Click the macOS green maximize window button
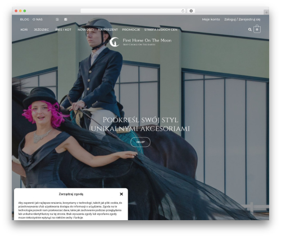Screen dimensions: 281x237 pos(25,11)
